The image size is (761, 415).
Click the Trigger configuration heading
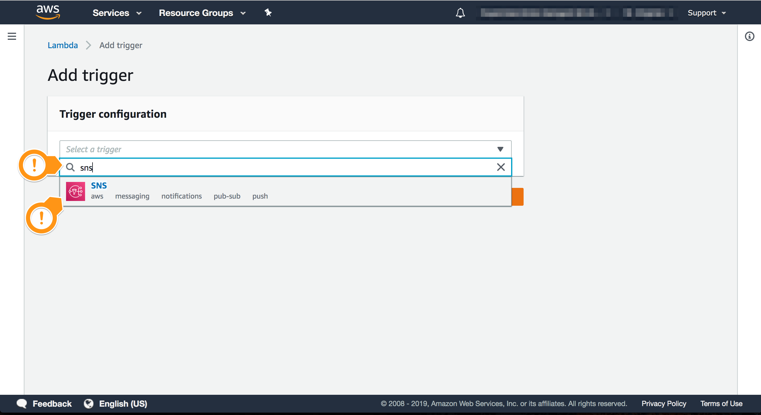(x=113, y=114)
